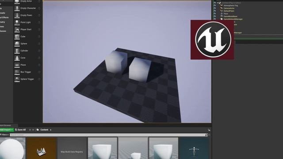Select the skeleton asset thumbnail
Viewport: 283px width, 159px height.
point(194,148)
